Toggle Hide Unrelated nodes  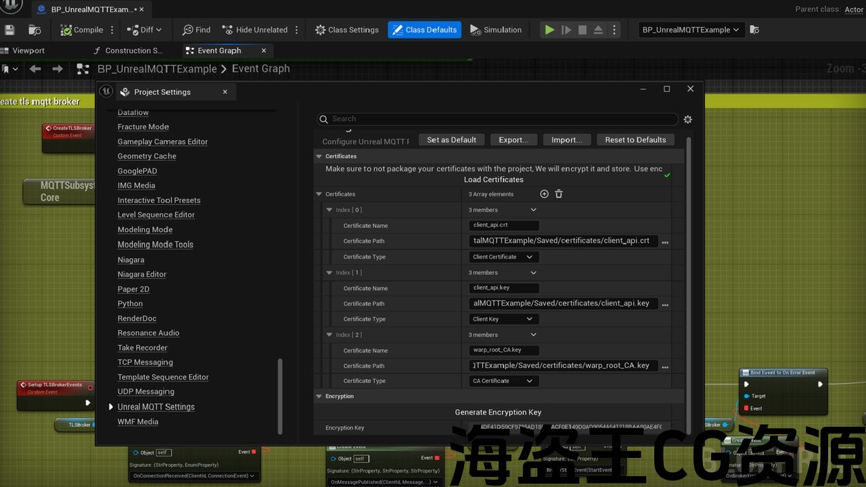254,30
